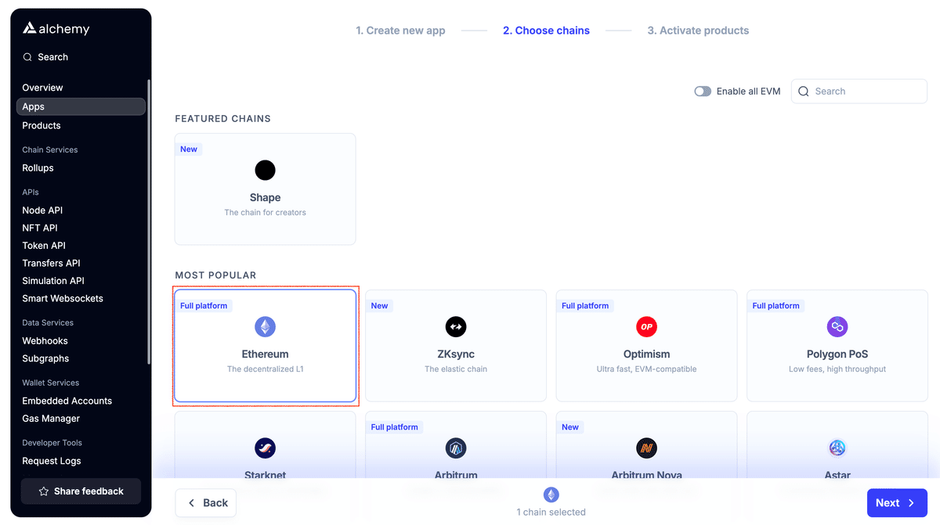Select the Polygon PoS chain card
The image size is (940, 525).
click(x=837, y=346)
